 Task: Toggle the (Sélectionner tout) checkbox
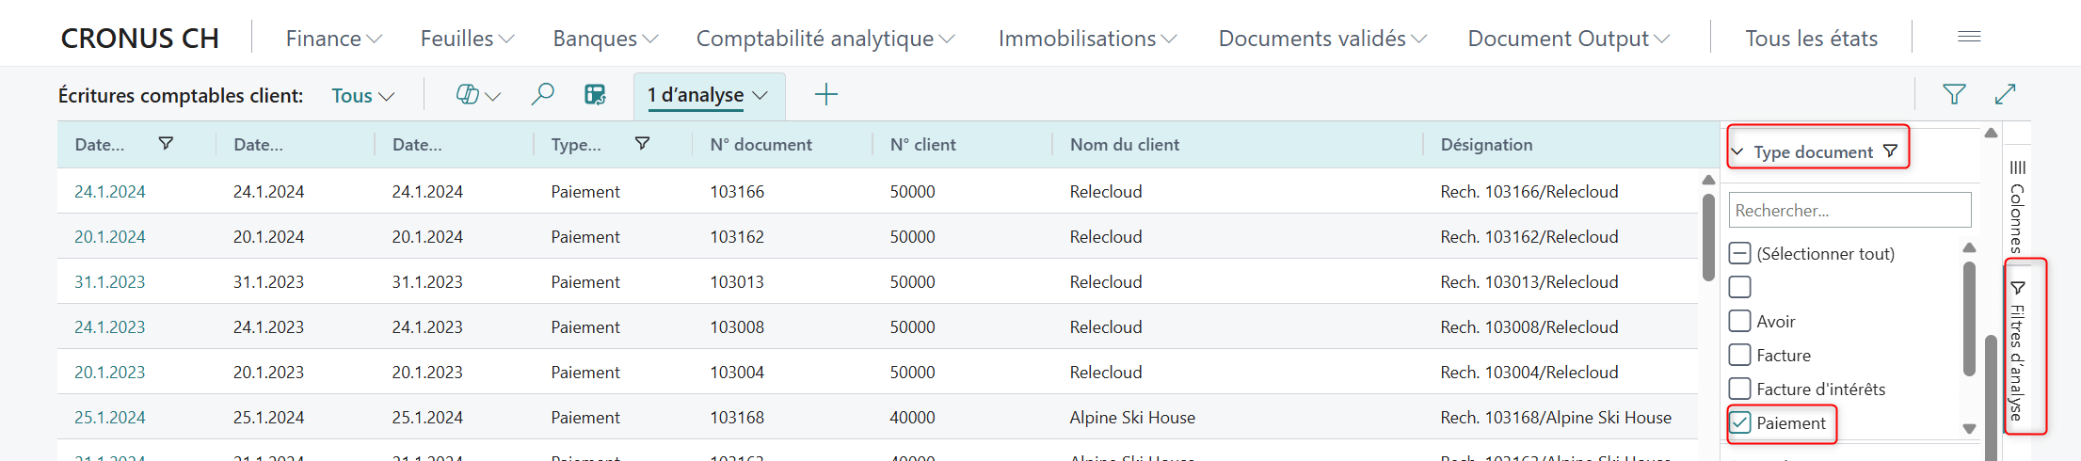(1740, 254)
